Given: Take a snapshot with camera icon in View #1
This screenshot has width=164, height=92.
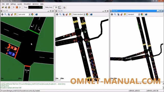Looking at the screenshot, I should coord(91,14).
